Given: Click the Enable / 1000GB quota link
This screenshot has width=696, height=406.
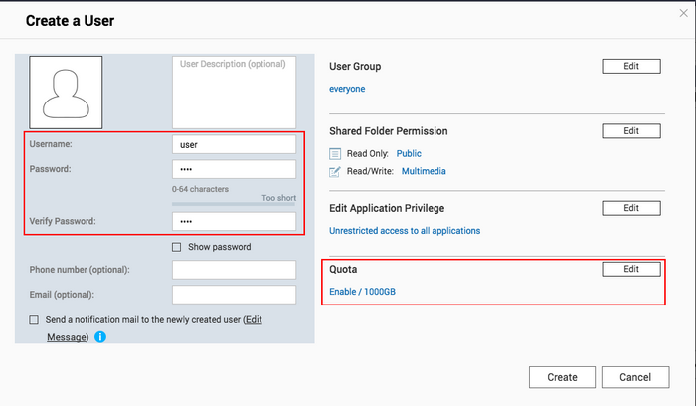Looking at the screenshot, I should (362, 292).
